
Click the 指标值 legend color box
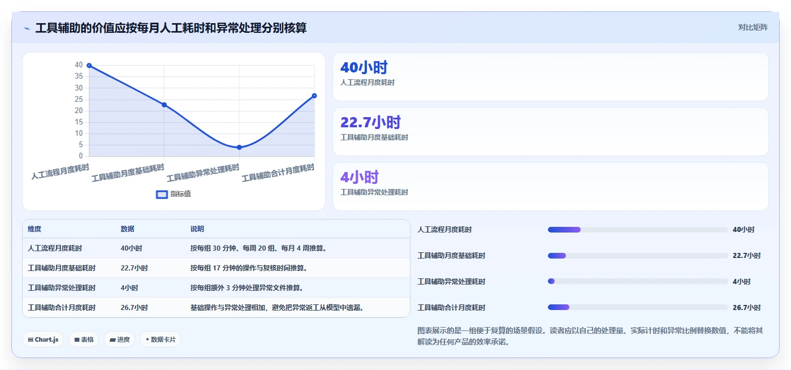click(162, 194)
